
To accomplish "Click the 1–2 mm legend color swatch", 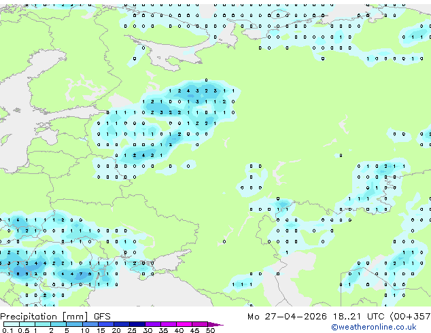I will (x=43, y=324).
